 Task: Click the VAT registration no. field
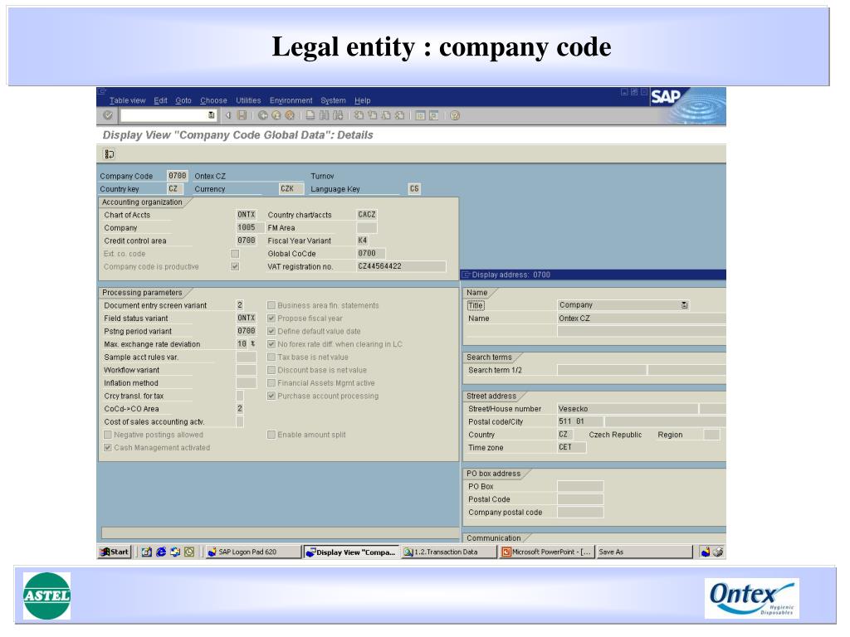[401, 266]
